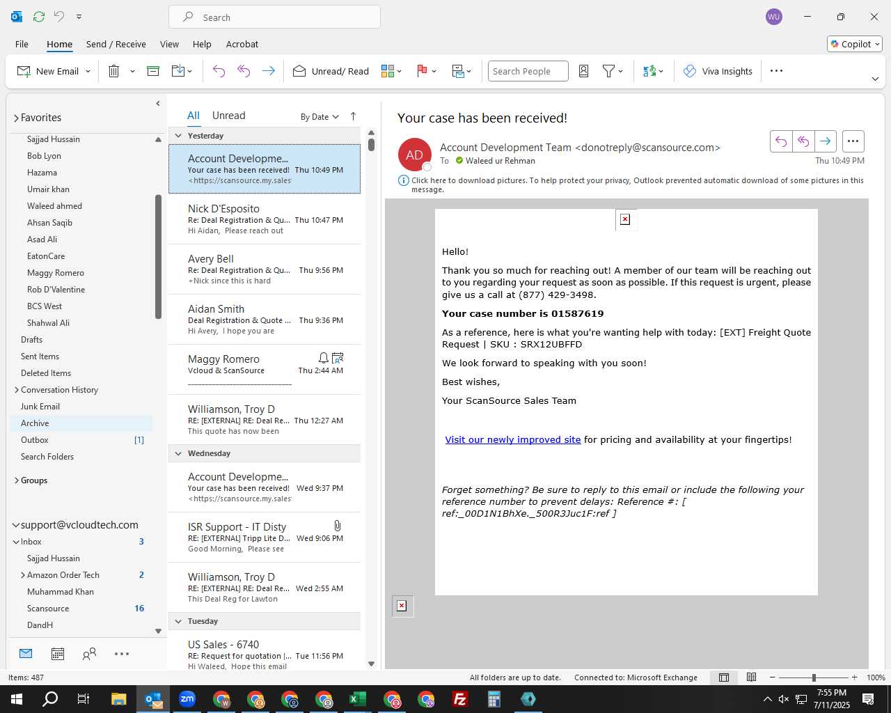Collapse support@vcloudtech.com account
The width and height of the screenshot is (891, 713).
pos(16,526)
